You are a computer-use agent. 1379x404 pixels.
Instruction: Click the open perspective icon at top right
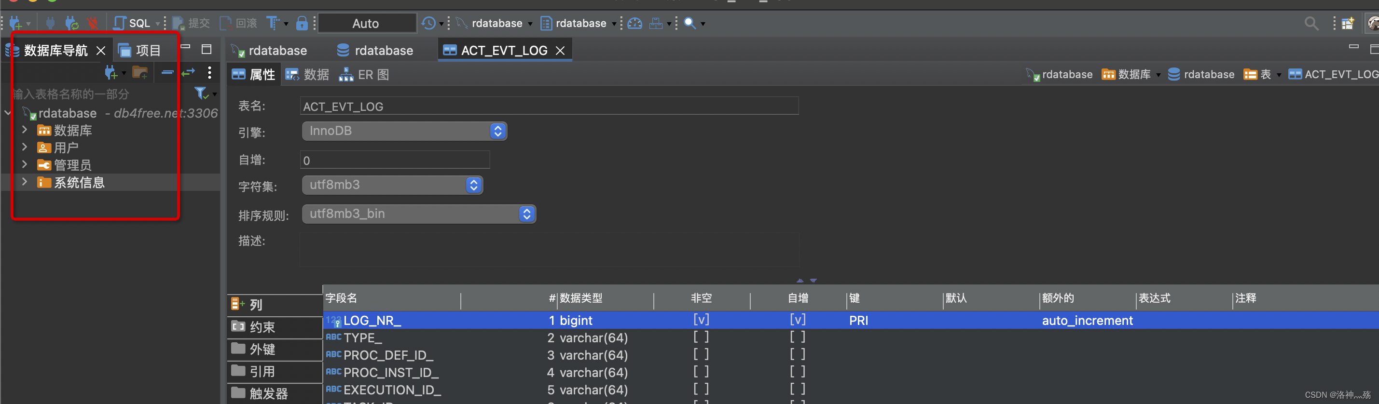coord(1348,24)
